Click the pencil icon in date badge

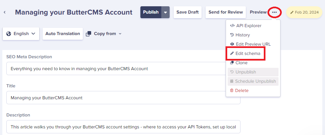pos(292,12)
